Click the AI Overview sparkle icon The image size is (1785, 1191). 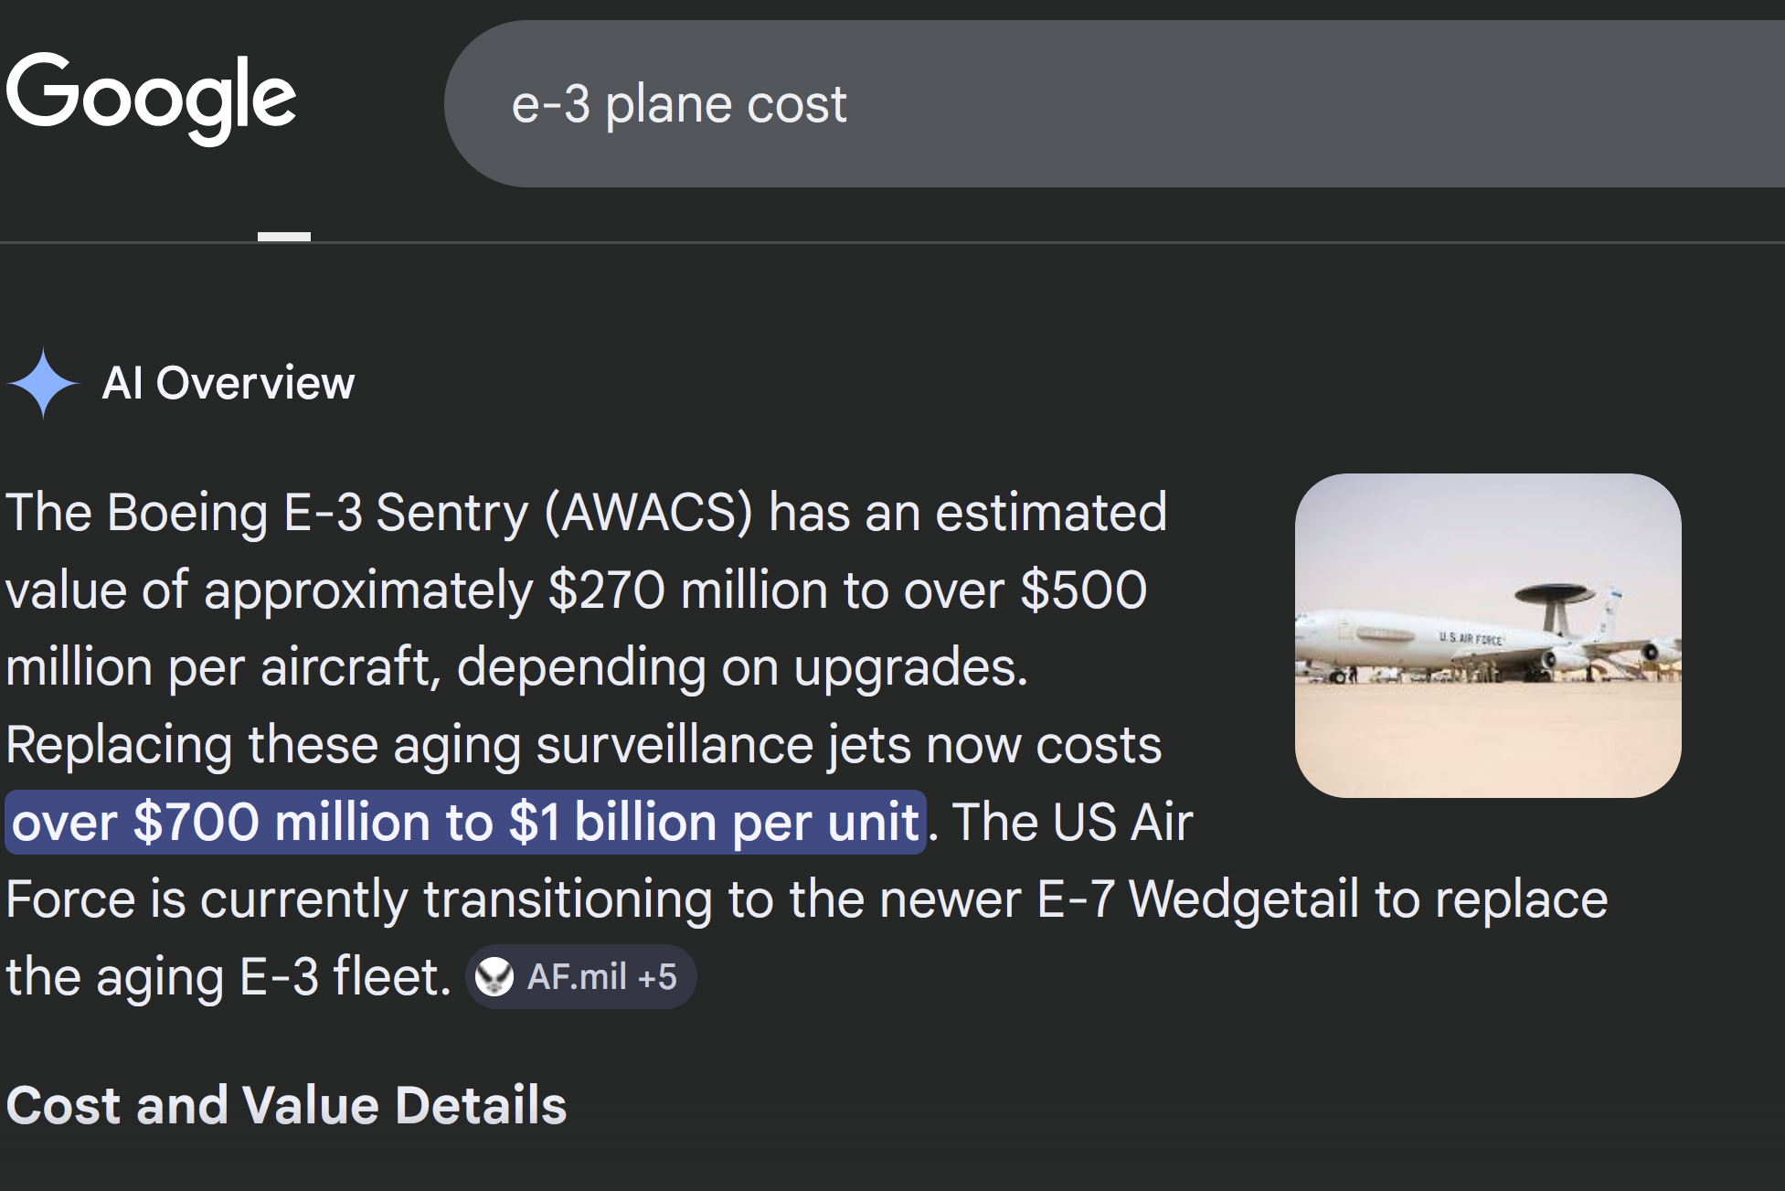[x=43, y=383]
